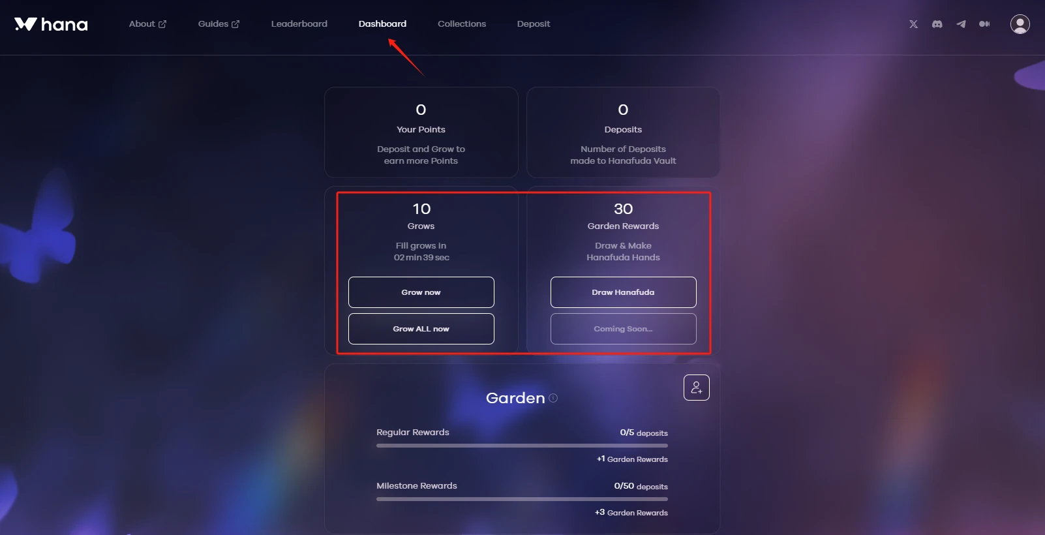The image size is (1045, 535).
Task: Open the Collections tab
Action: point(462,24)
